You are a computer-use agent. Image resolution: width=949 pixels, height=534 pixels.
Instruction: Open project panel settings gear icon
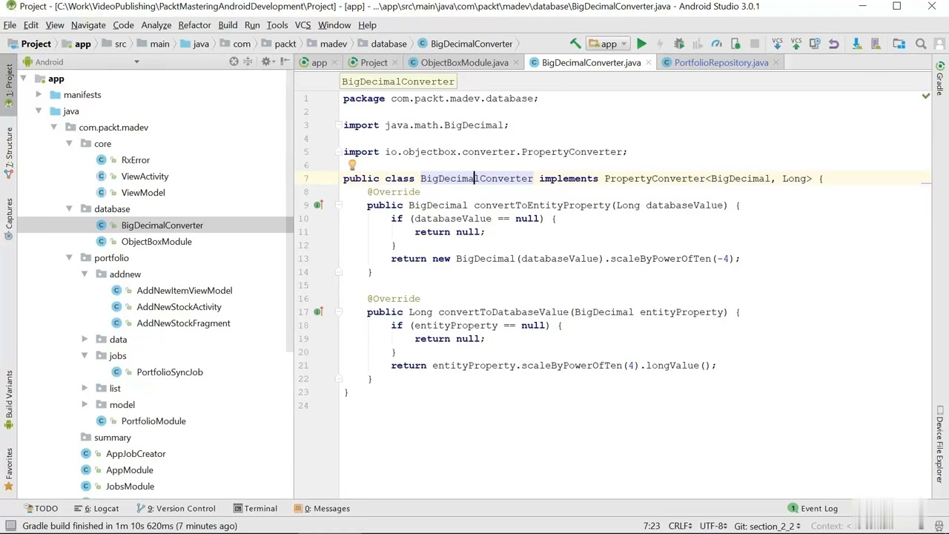point(266,62)
